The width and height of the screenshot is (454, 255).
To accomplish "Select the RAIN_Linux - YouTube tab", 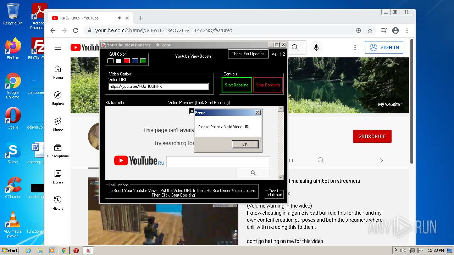I will (x=91, y=18).
